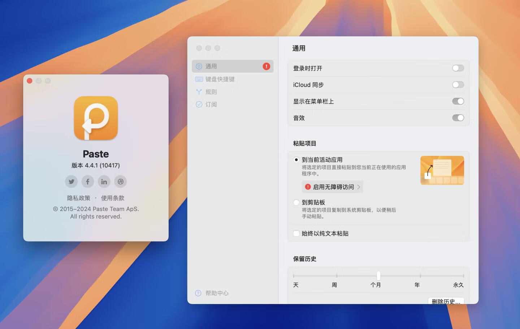Image resolution: width=520 pixels, height=329 pixels.
Task: Click the warning icon inside 启用无障碍访问
Action: (307, 187)
